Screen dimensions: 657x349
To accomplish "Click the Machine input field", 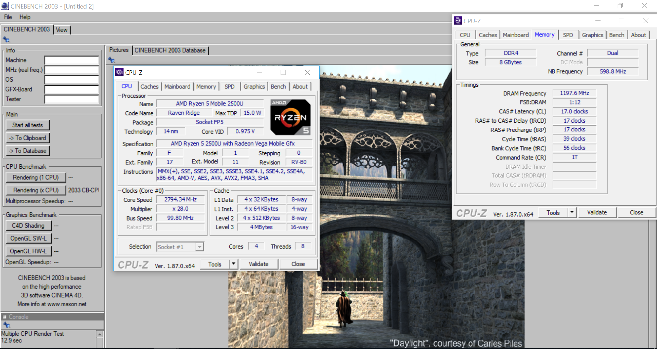I will (72, 60).
